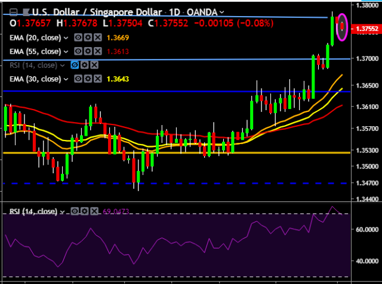This screenshot has height=284, width=382.
Task: Click the low price L1.37504 readout
Action: 122,23
